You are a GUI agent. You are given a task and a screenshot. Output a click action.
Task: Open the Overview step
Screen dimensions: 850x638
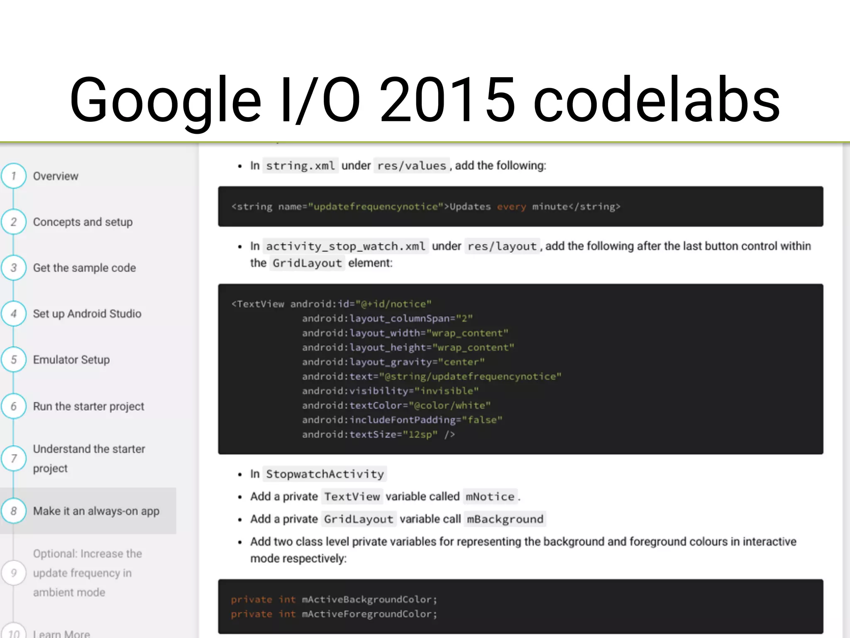[56, 176]
